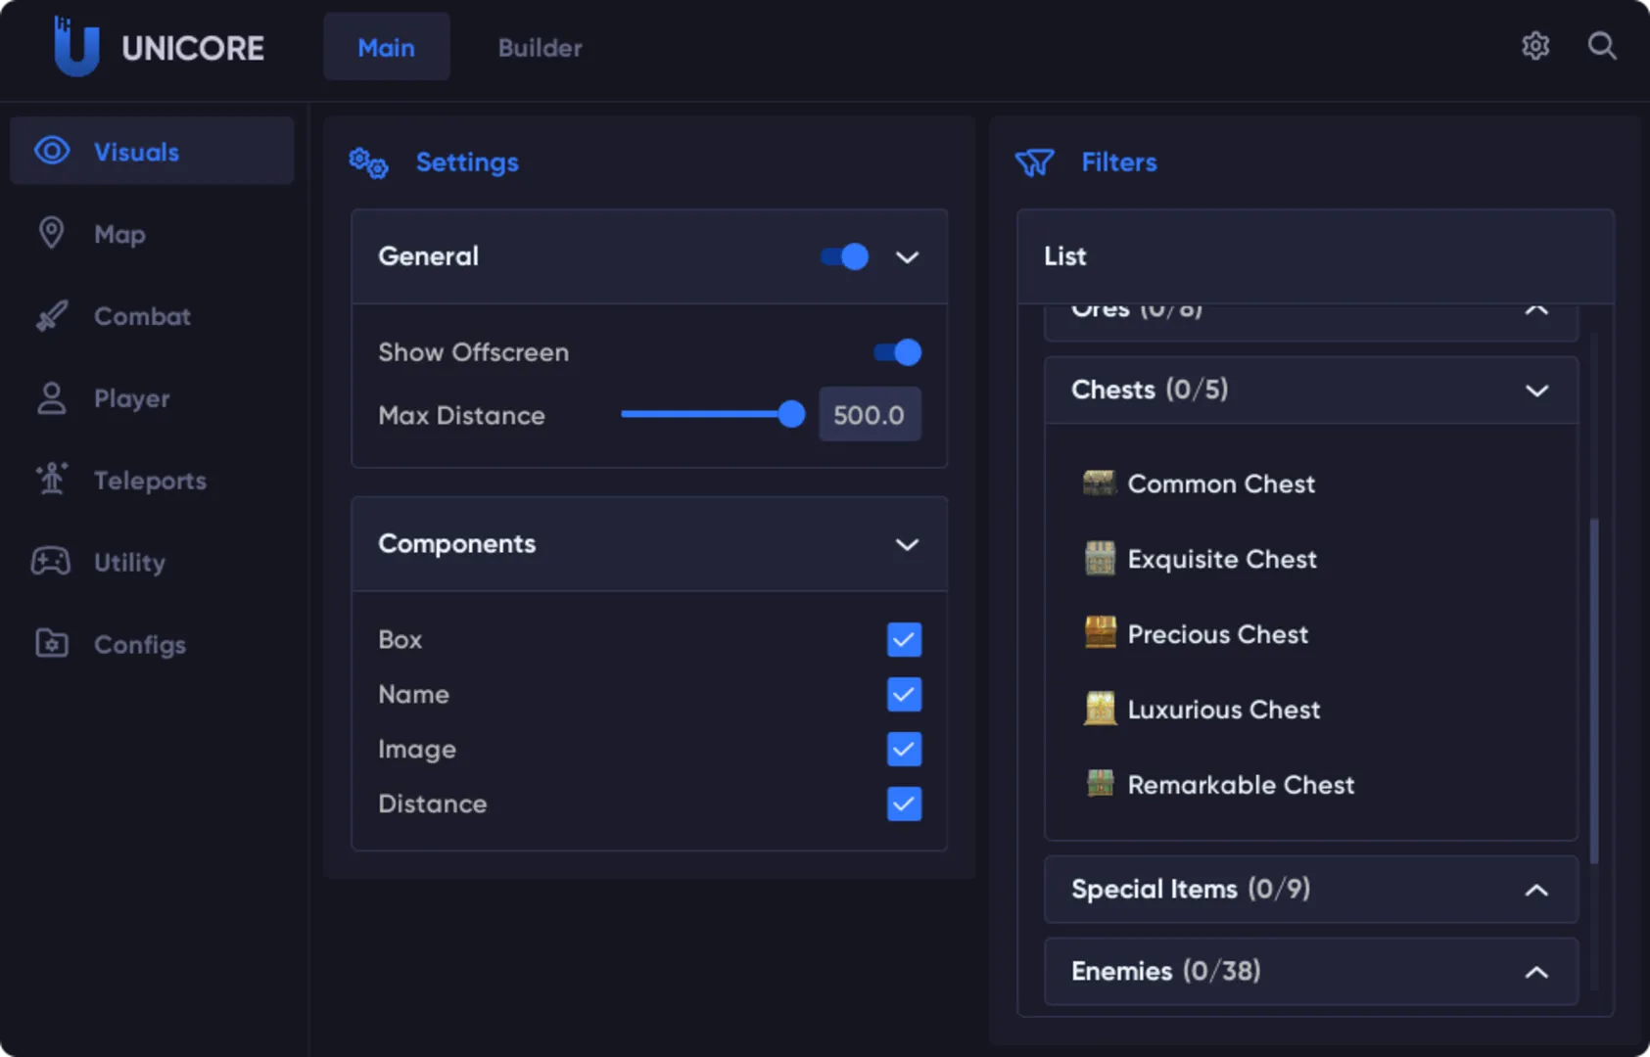Select the Main tab
This screenshot has width=1650, height=1057.
click(386, 47)
